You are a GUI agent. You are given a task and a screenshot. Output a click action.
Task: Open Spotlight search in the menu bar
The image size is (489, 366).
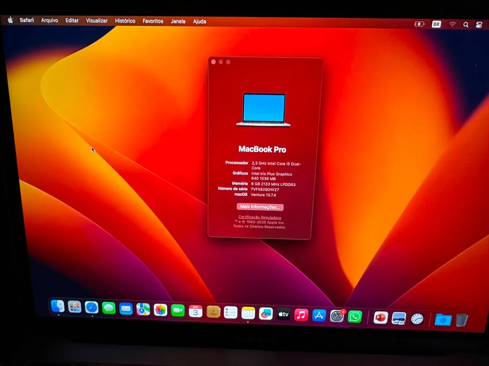click(466, 24)
